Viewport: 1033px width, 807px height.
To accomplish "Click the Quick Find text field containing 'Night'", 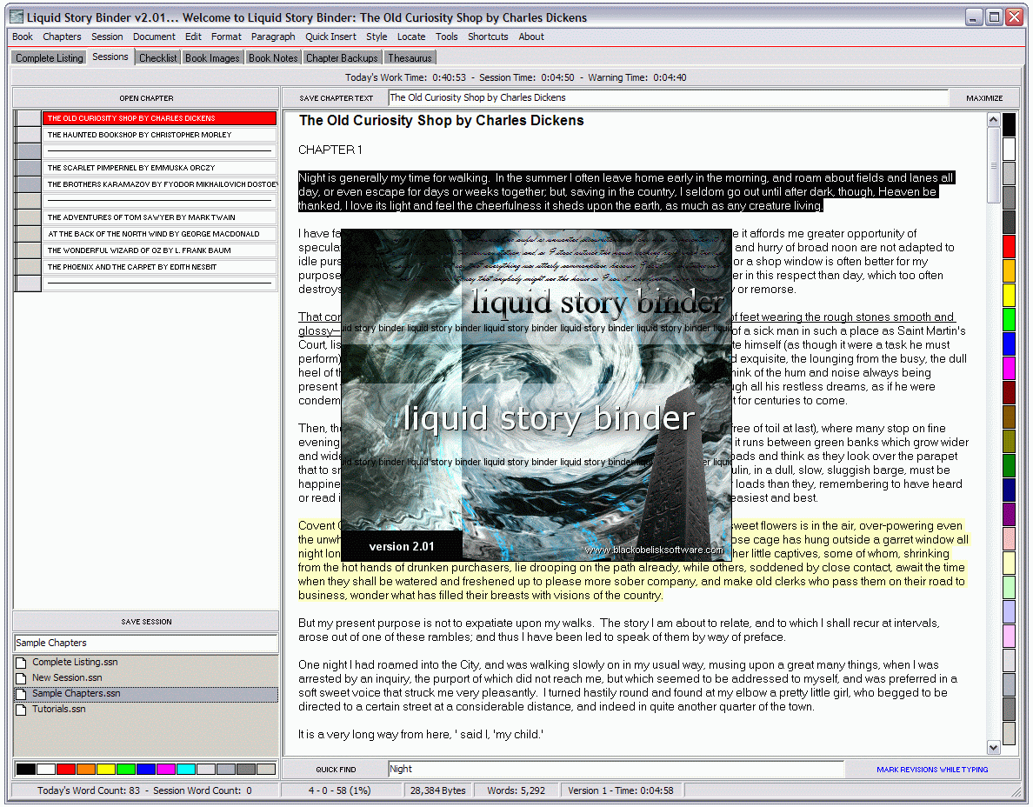I will pyautogui.click(x=616, y=770).
